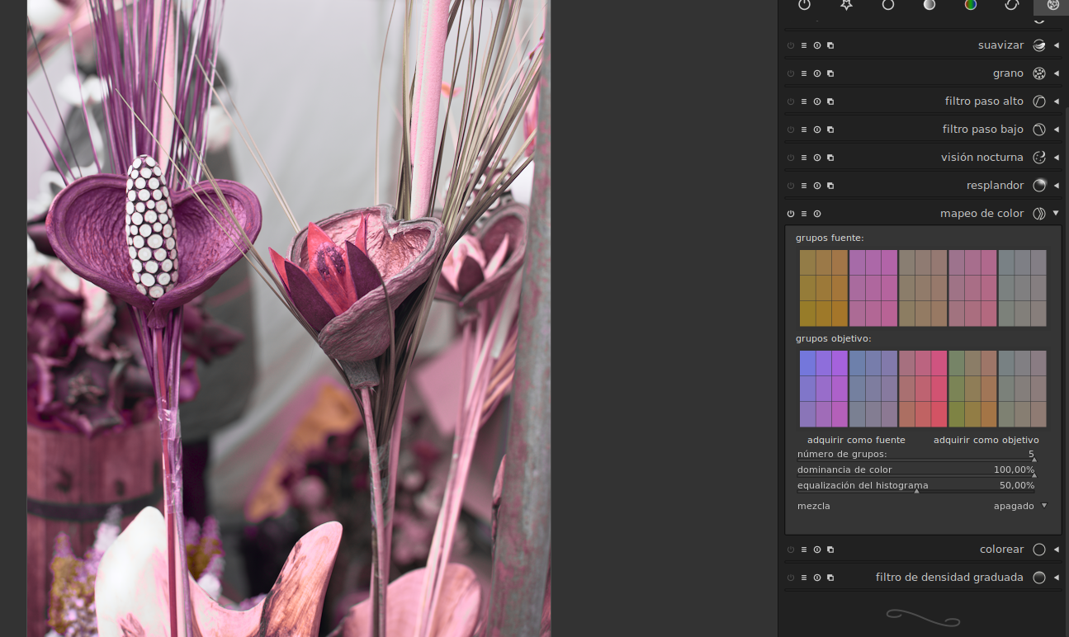
Task: Click the grano module name label
Action: (1008, 73)
